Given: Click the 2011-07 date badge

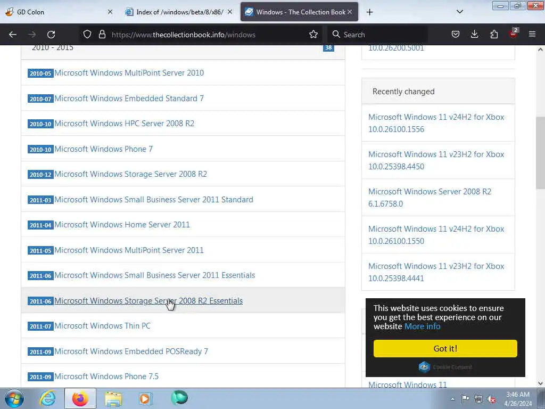Looking at the screenshot, I should tap(40, 326).
